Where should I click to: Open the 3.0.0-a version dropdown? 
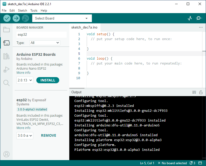(x=25, y=135)
